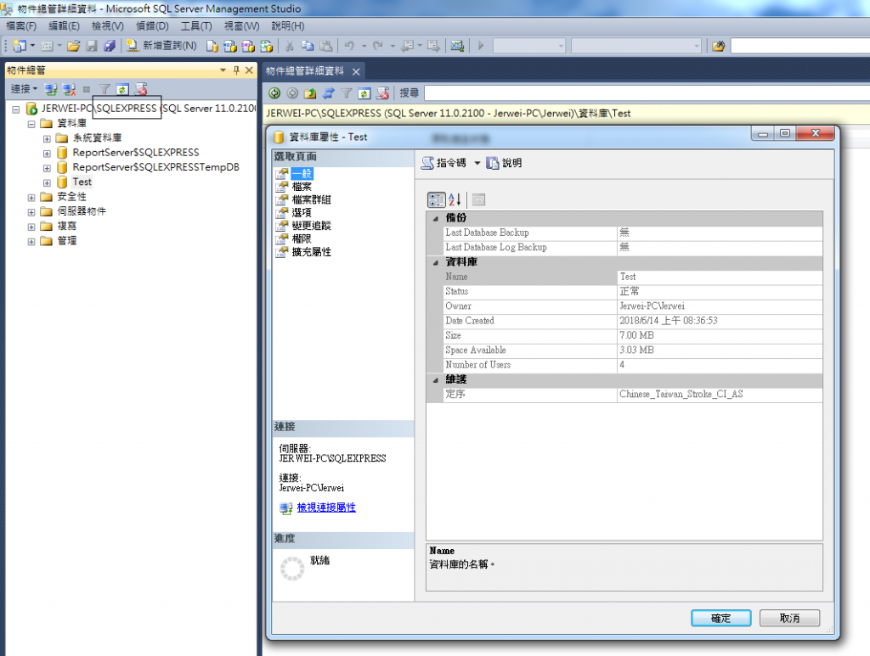Open the Undo history dropdown arrow

coord(364,46)
